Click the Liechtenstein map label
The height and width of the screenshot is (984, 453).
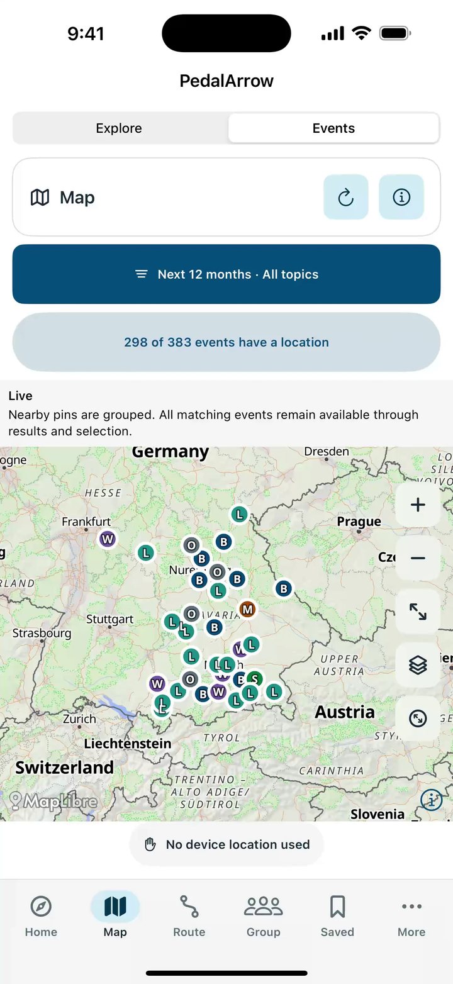pyautogui.click(x=128, y=744)
